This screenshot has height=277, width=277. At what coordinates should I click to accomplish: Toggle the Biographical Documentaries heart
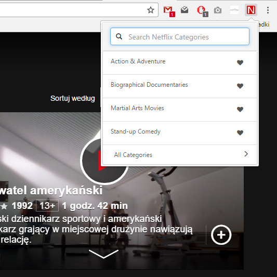click(x=240, y=86)
